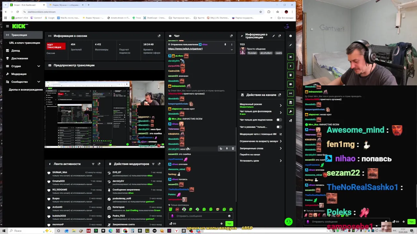Pop out the Activity feed panel
Viewport: 417px width, 234px height.
tap(99, 164)
